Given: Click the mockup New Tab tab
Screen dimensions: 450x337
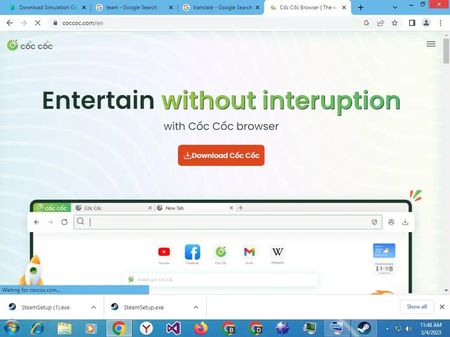Looking at the screenshot, I should pyautogui.click(x=195, y=208).
